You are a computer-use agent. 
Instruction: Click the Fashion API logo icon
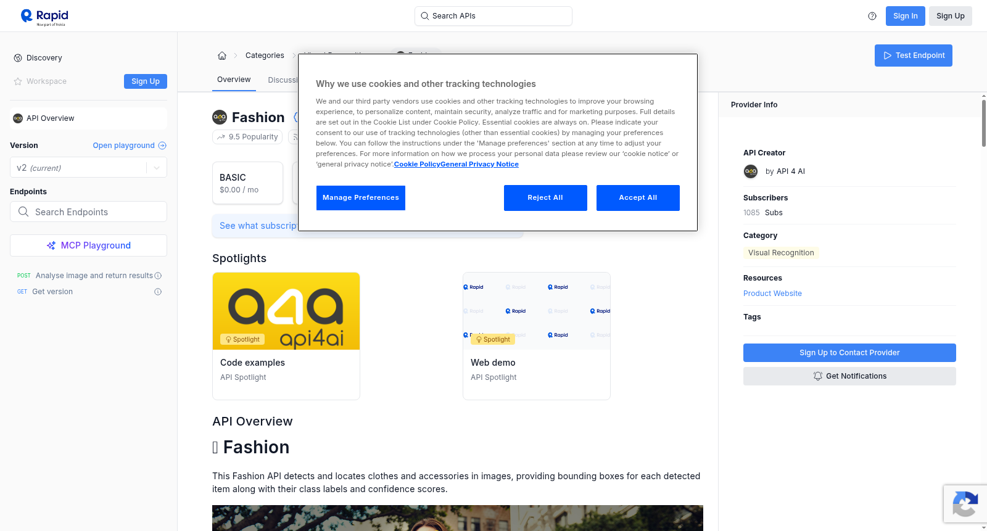[x=220, y=117]
